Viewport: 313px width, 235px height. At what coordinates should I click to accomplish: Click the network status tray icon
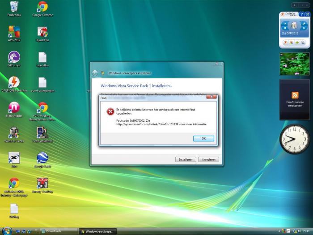click(x=295, y=231)
